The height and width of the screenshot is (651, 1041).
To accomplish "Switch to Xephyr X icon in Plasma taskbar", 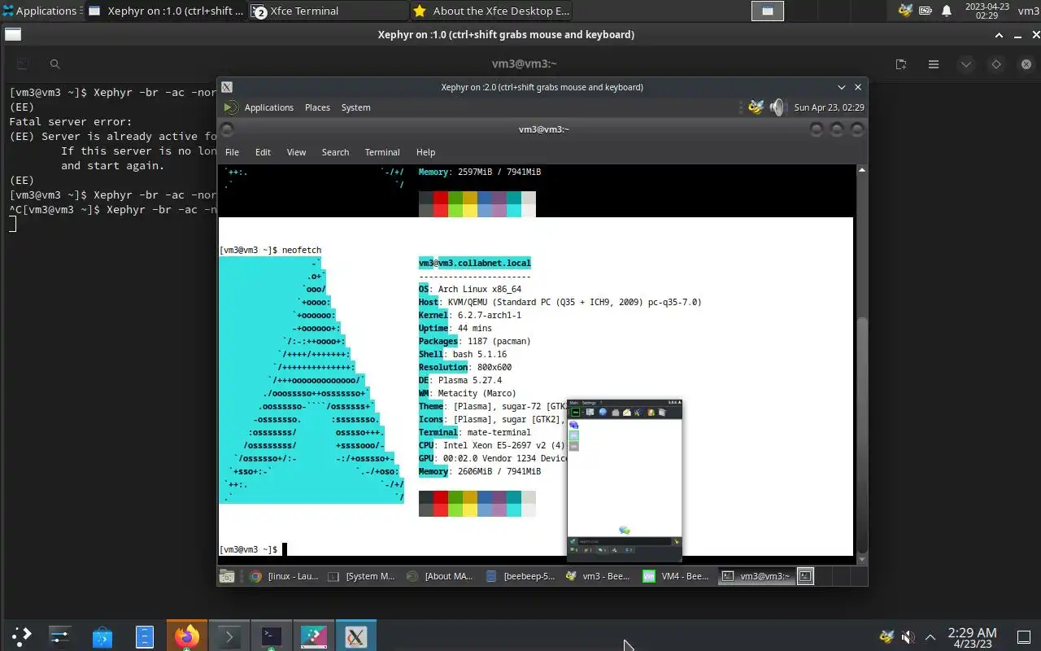I will [356, 636].
